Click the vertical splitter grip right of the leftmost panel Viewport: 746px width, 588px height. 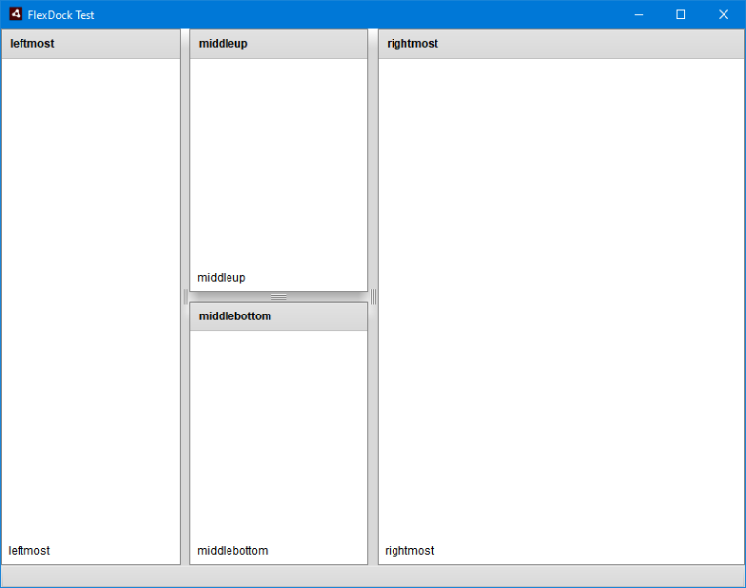186,296
